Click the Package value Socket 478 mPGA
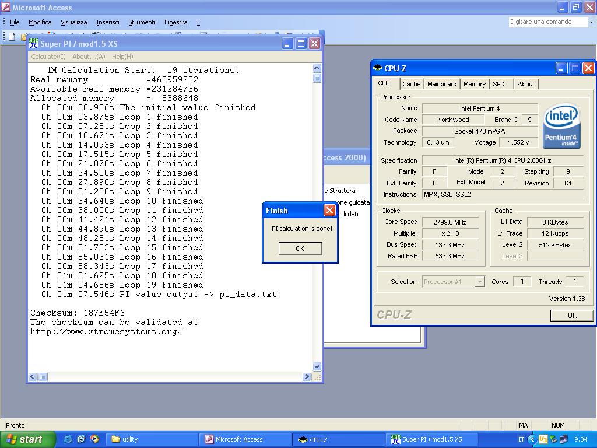This screenshot has width=597, height=448. [x=480, y=131]
